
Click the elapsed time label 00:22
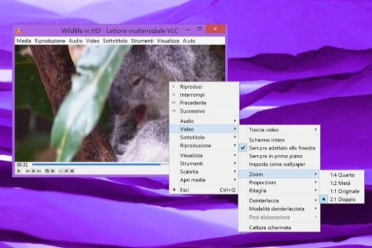pyautogui.click(x=22, y=164)
